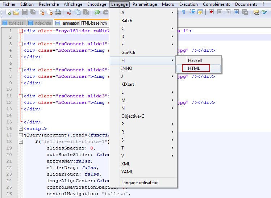
Task: Expand the C languages submenu
Action: [x=143, y=29]
